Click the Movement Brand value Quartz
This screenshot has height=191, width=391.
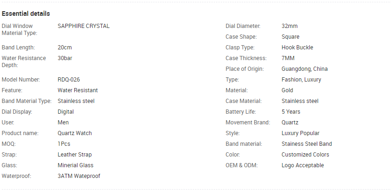[290, 123]
